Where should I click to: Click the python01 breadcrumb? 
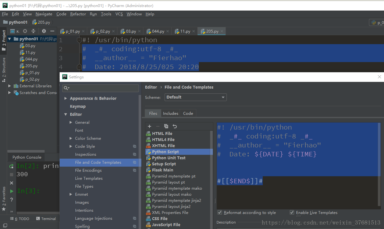click(x=15, y=22)
